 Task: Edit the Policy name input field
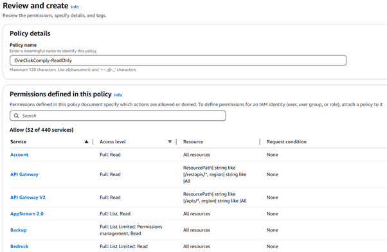[178, 60]
